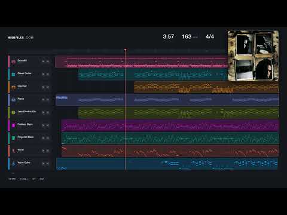Click the Fingered Bass track icon
The image size is (287, 215).
(x=14, y=138)
